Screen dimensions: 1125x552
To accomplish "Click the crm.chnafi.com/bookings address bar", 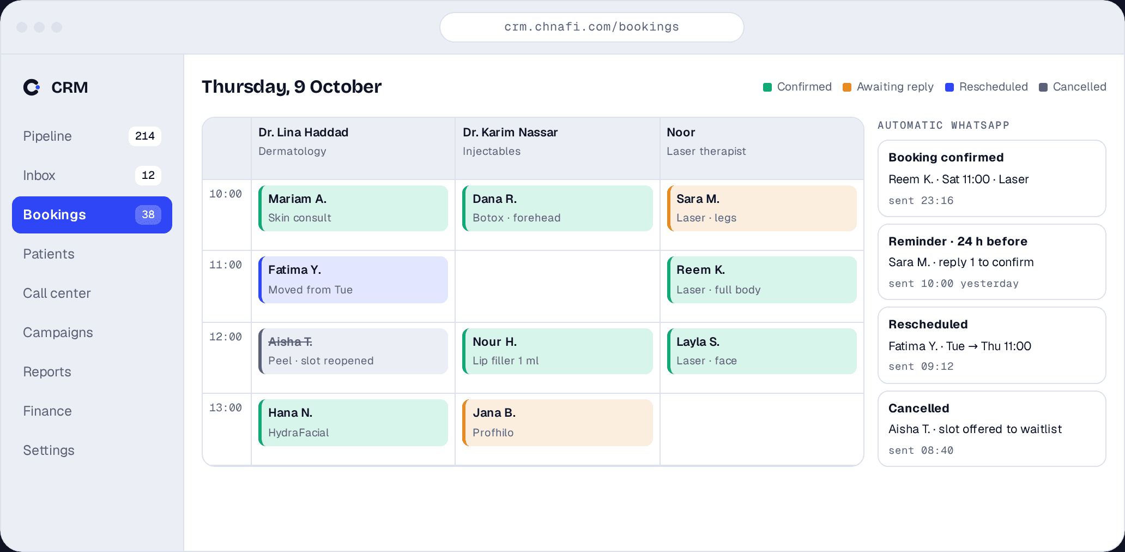I will coord(592,27).
